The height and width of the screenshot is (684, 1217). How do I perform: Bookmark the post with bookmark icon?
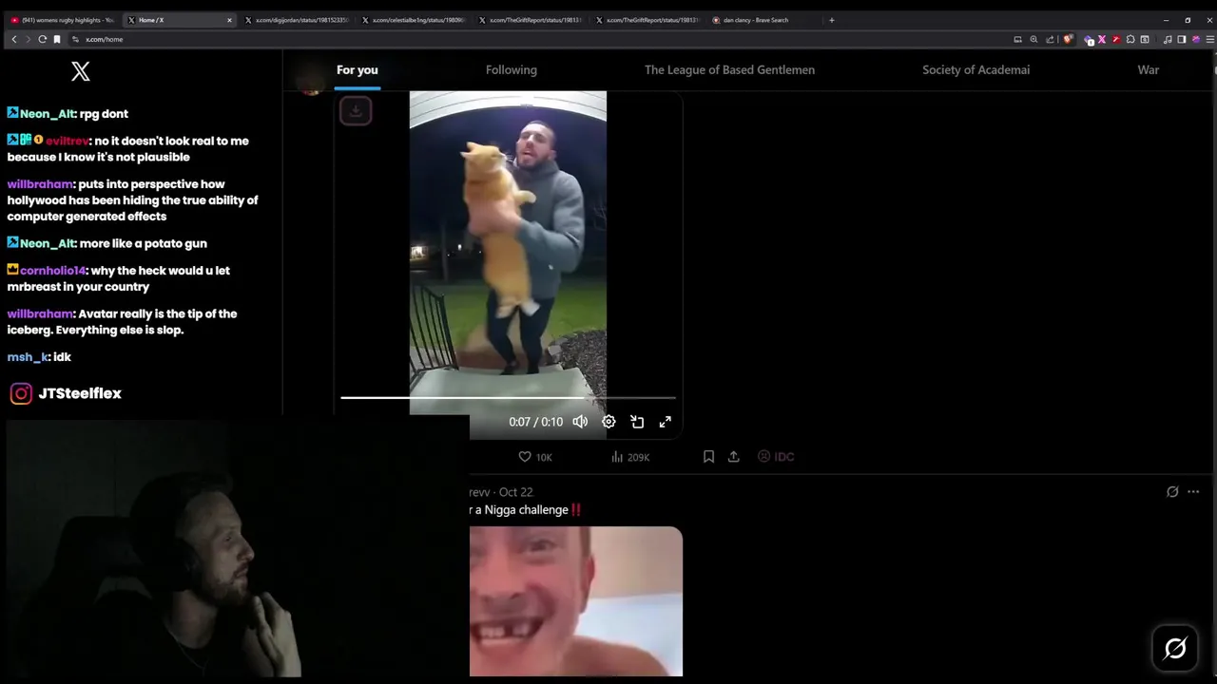click(x=708, y=457)
